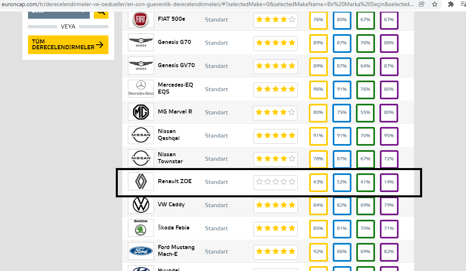Open the Genesis G70 rating link
The image size is (466, 271).
[174, 42]
